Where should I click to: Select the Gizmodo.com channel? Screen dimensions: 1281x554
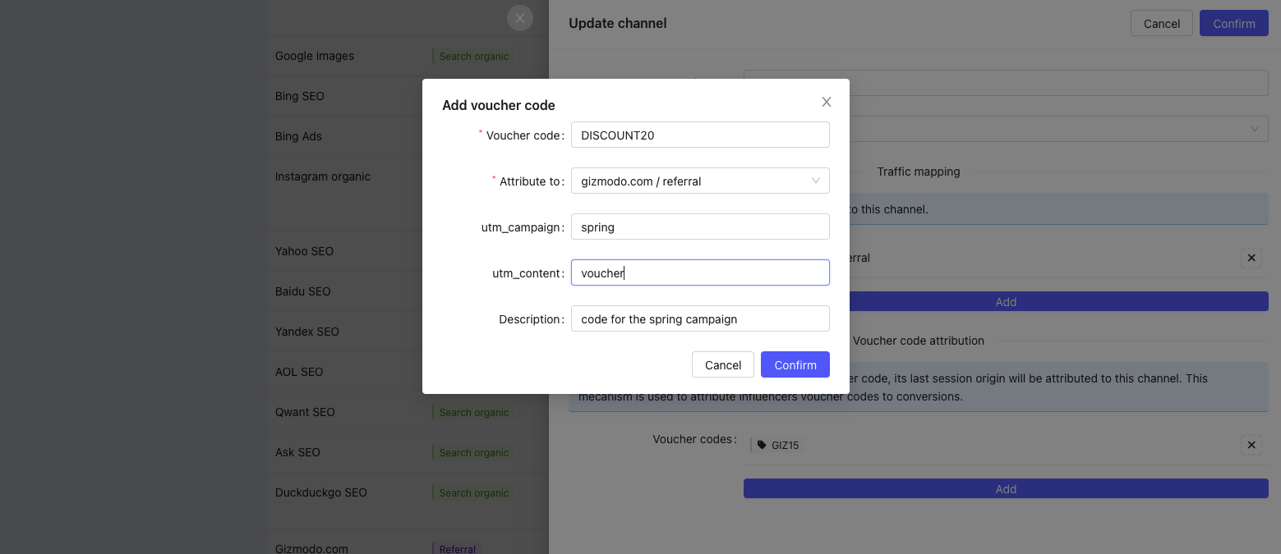pos(311,547)
